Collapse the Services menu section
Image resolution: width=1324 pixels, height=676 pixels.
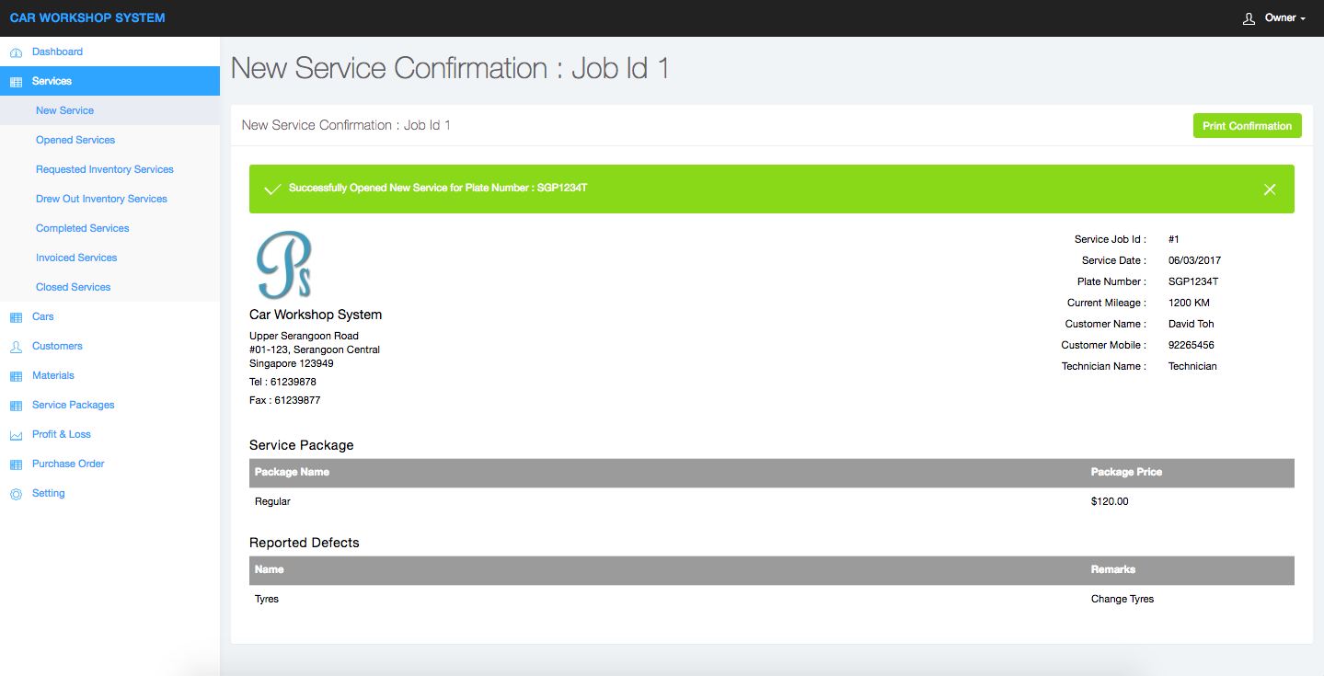pyautogui.click(x=52, y=81)
